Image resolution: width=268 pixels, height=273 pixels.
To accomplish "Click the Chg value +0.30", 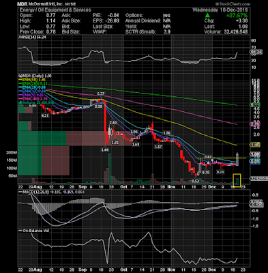I will pos(242,21).
